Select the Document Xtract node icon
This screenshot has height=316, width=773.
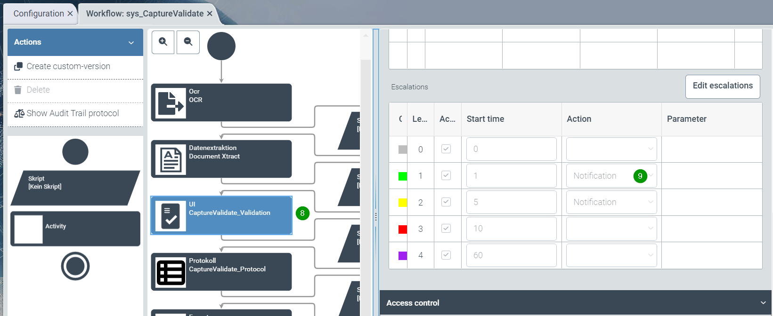click(x=170, y=159)
